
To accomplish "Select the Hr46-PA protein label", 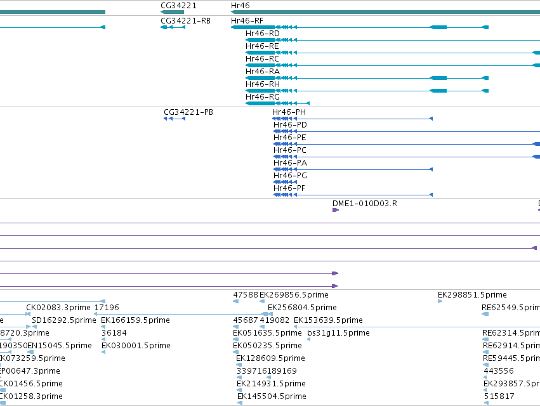I will (291, 163).
